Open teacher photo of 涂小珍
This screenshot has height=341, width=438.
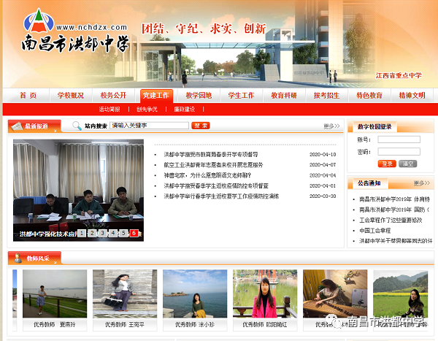coord(195,294)
